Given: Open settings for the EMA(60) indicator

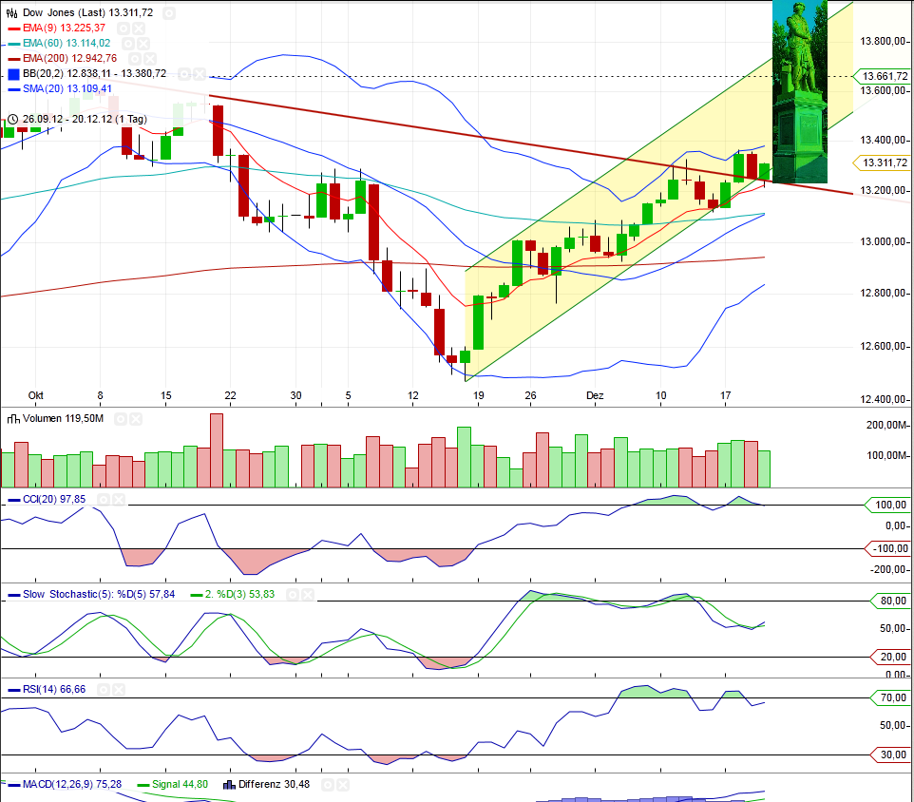Looking at the screenshot, I should pos(128,43).
